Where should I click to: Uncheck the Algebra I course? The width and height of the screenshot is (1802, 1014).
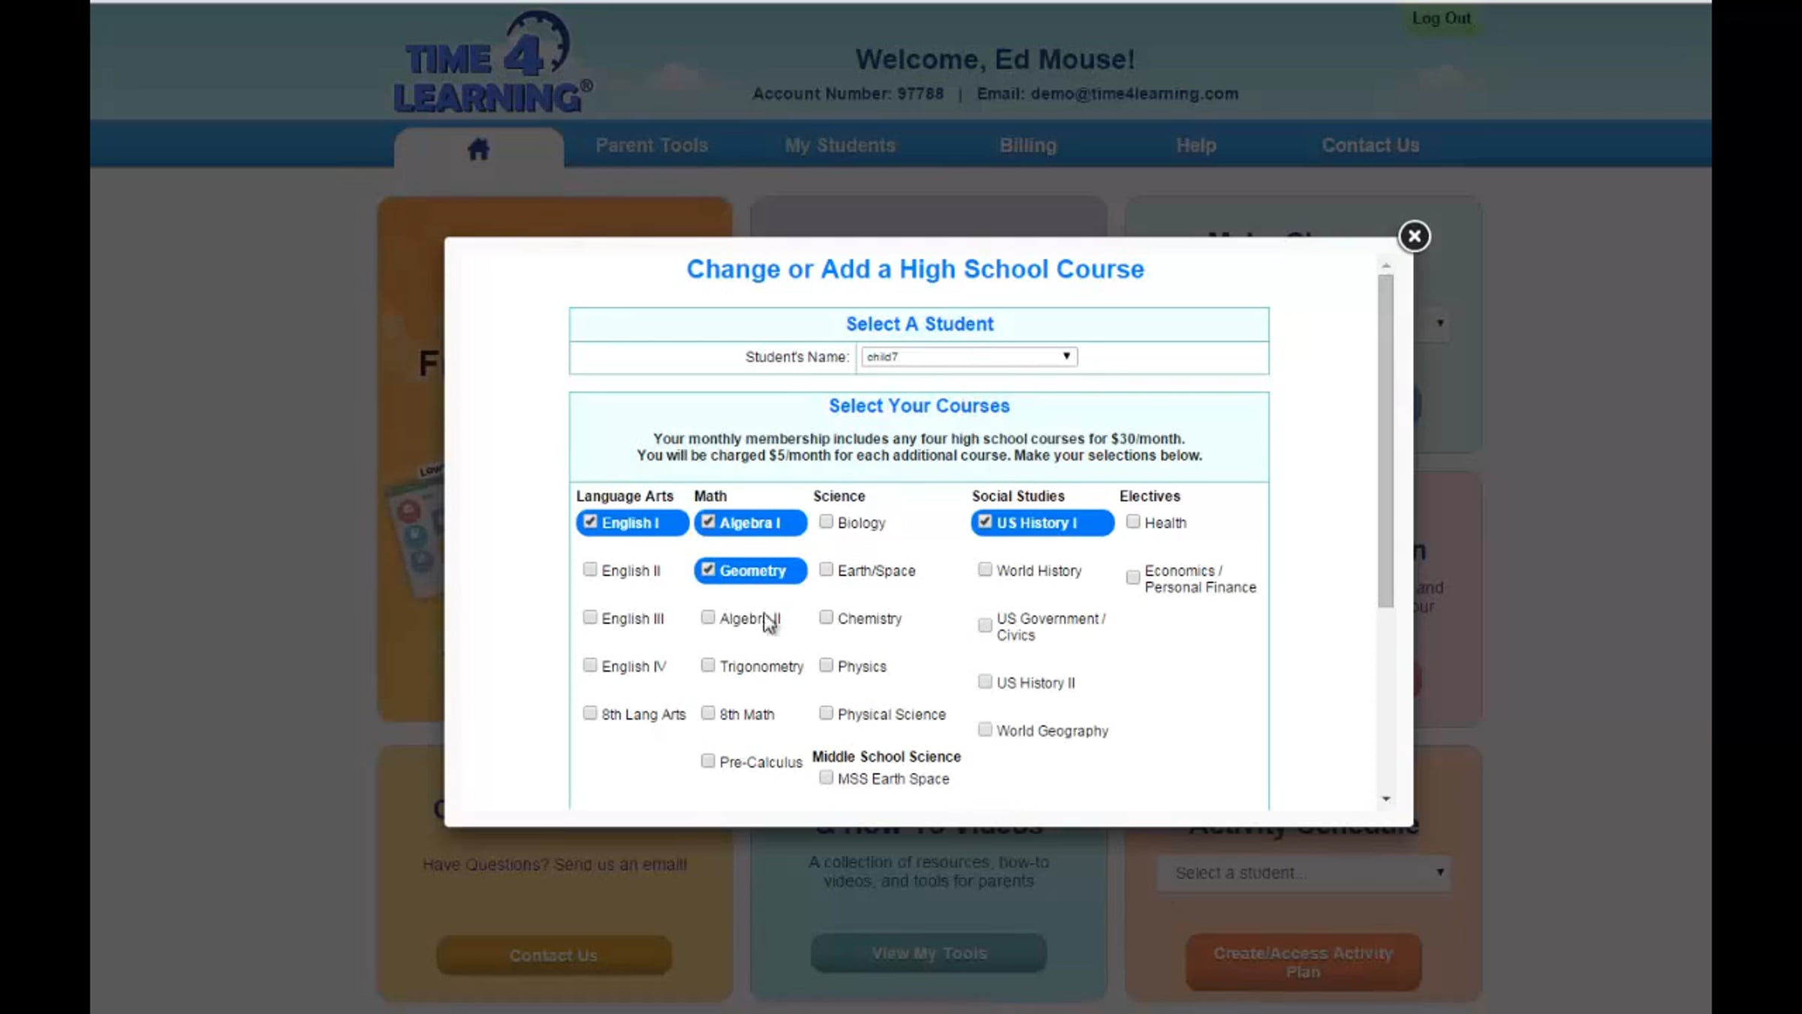coord(708,521)
